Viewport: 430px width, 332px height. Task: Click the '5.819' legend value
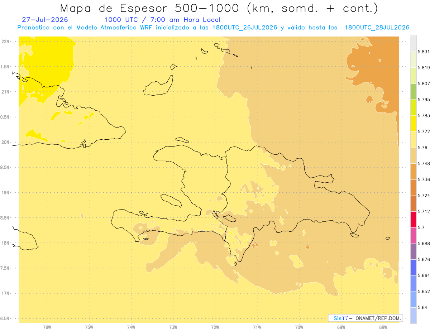(424, 68)
